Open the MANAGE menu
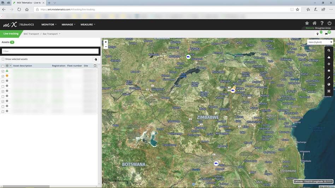The image size is (335, 188). click(69, 25)
